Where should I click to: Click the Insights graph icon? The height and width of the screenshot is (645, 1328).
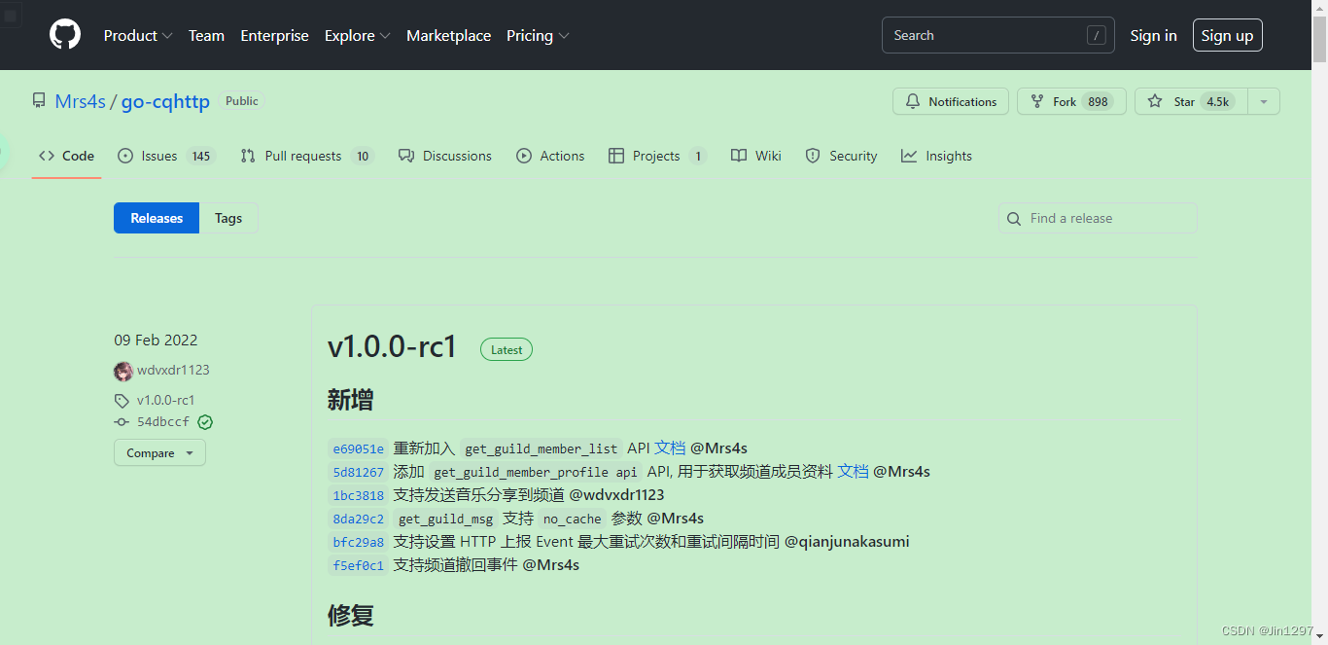pyautogui.click(x=909, y=156)
